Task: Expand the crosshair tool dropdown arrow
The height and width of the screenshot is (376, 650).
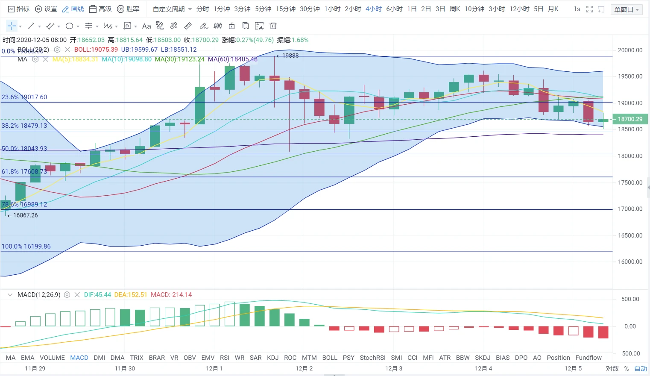Action: (20, 26)
